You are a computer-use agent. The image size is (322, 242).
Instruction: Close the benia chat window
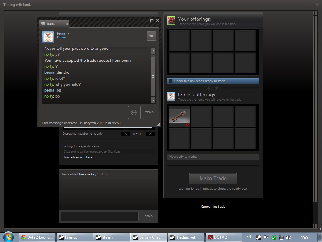point(158,21)
